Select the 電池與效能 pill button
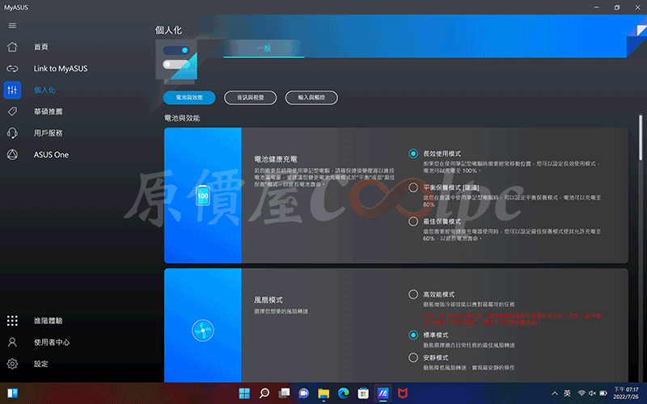647x404 pixels. [189, 98]
